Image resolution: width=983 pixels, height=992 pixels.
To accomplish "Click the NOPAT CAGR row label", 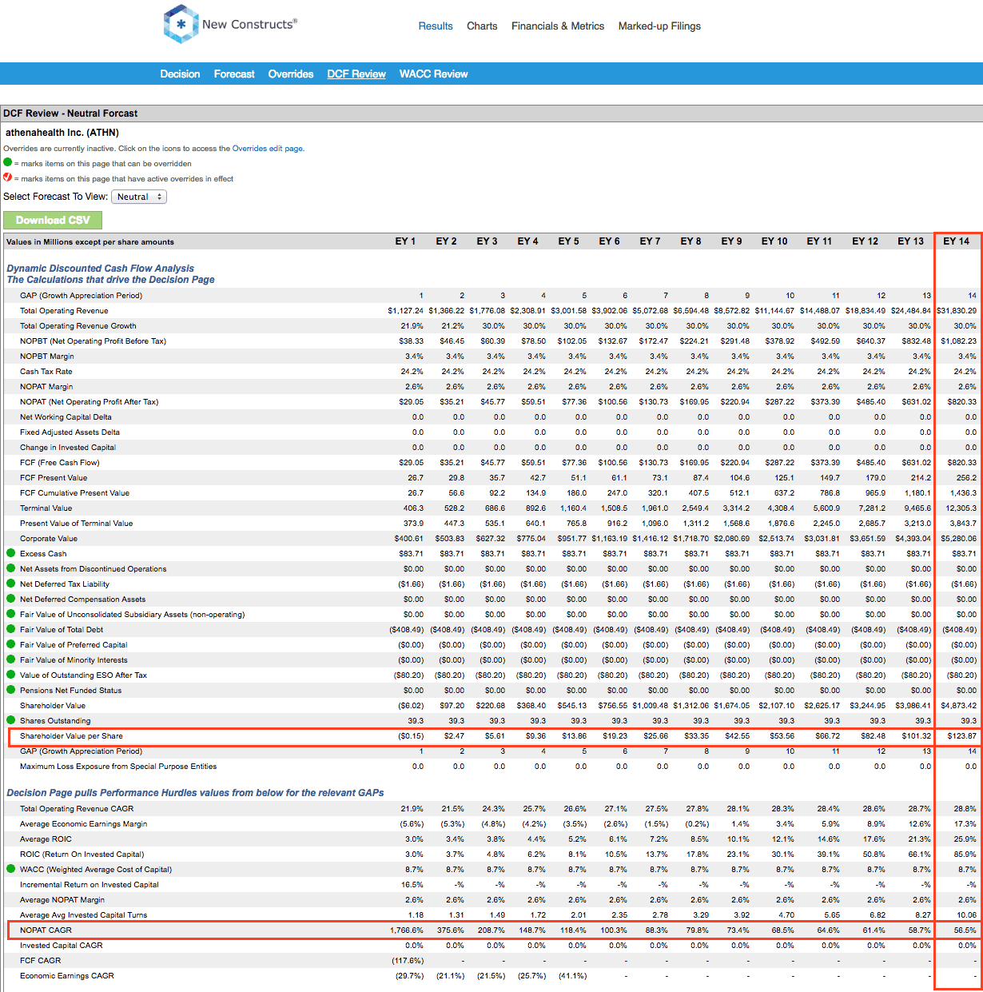I will [x=46, y=930].
